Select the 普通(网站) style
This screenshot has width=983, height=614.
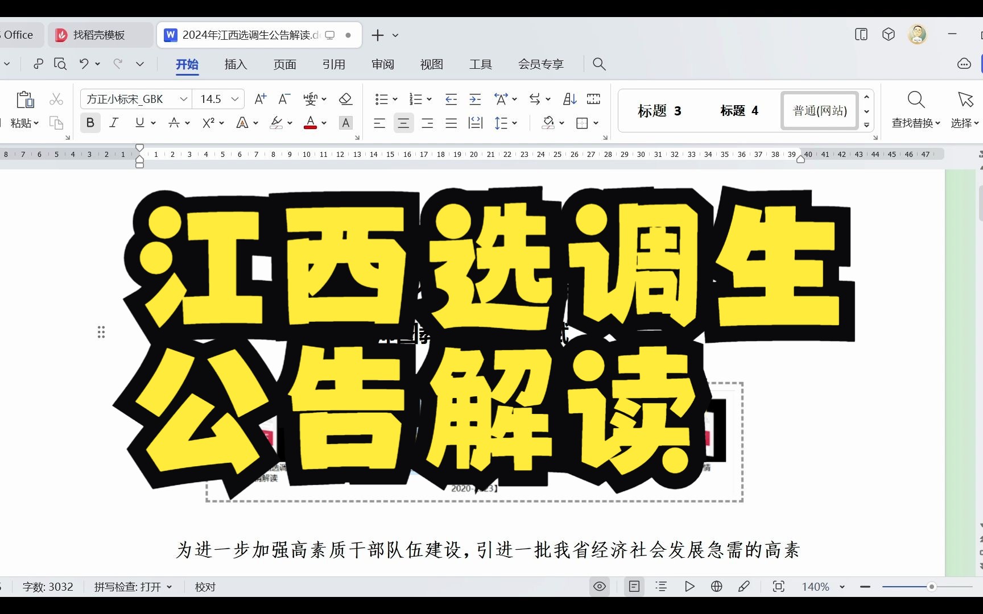(820, 111)
